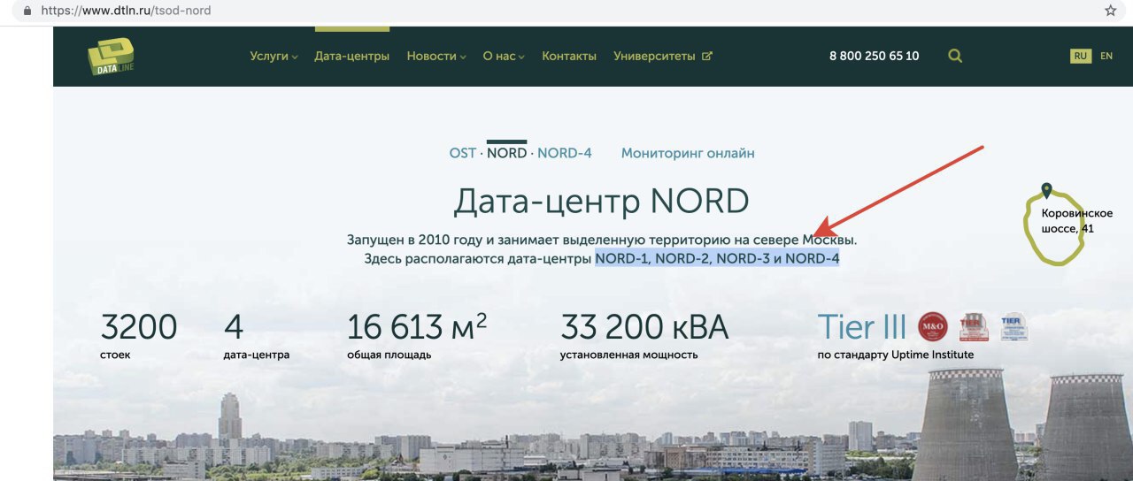Open the search magnifier icon
The image size is (1133, 481).
point(955,56)
